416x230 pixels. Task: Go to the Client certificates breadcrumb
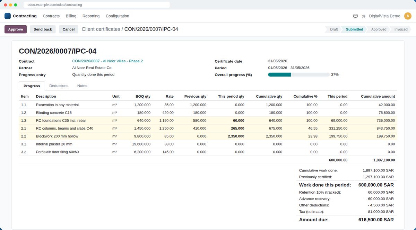coord(101,29)
